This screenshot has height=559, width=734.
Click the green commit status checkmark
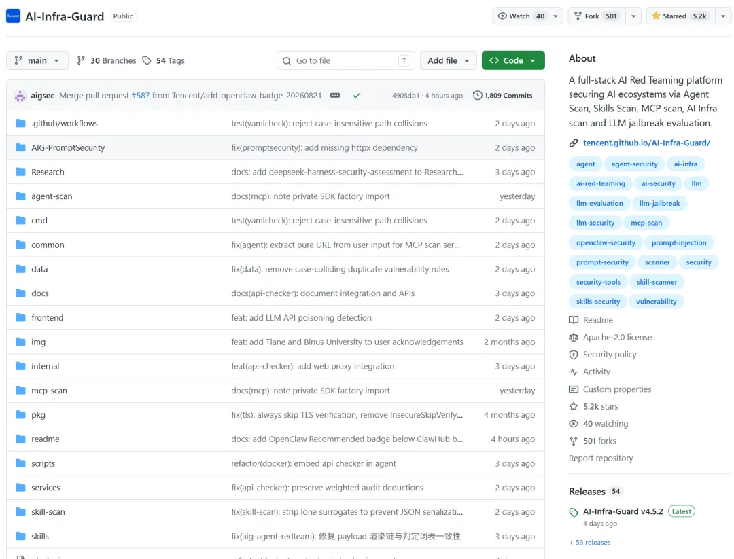[357, 95]
